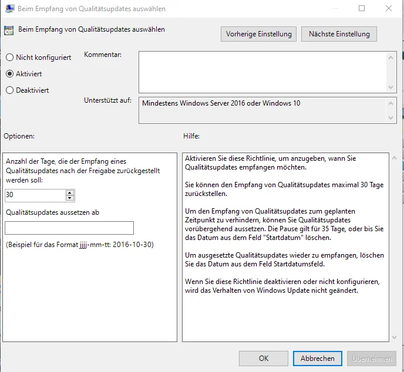Maximize the policy dialog window
404x372 pixels.
pos(362,8)
